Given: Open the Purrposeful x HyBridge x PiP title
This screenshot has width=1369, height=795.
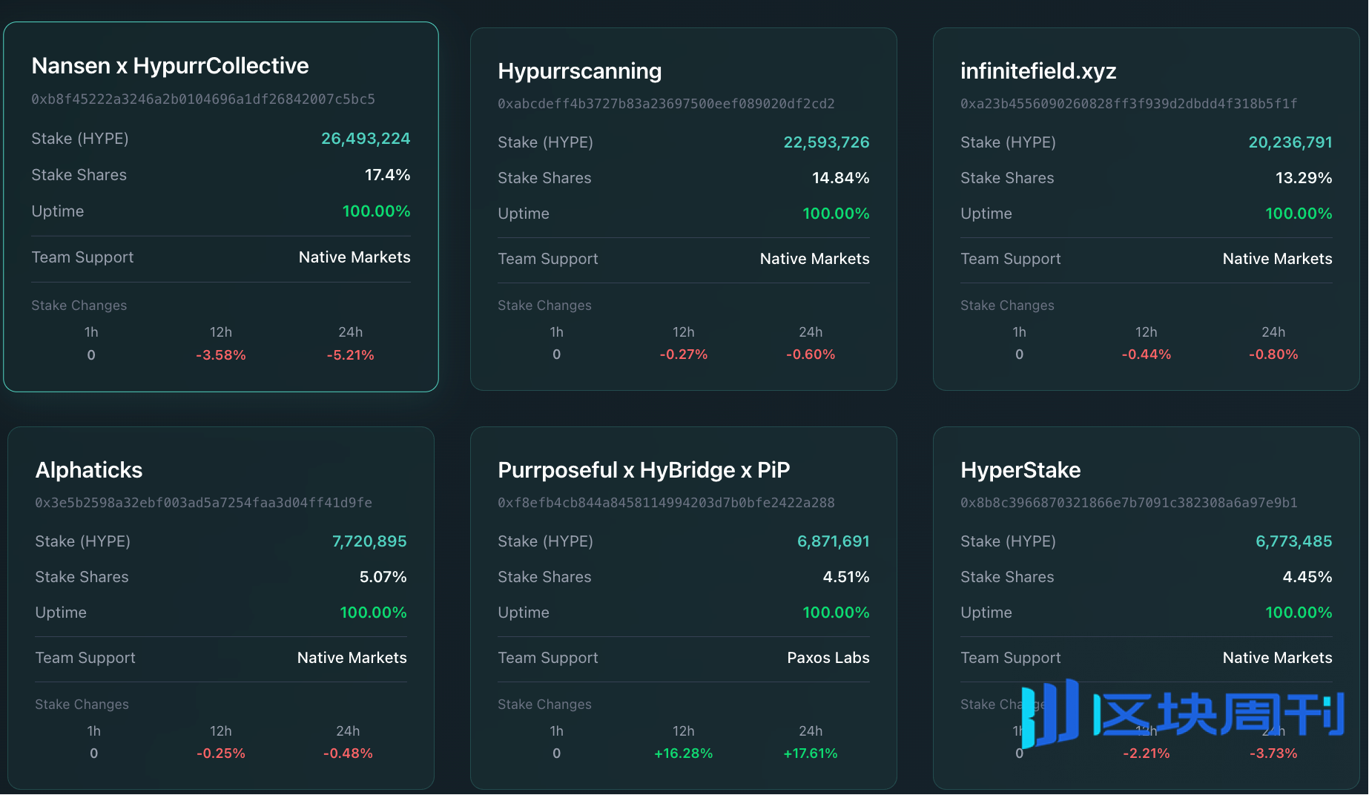Looking at the screenshot, I should [644, 470].
